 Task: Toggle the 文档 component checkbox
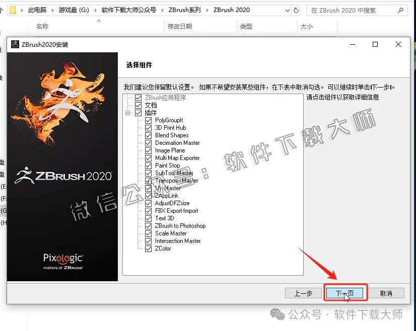(138, 105)
